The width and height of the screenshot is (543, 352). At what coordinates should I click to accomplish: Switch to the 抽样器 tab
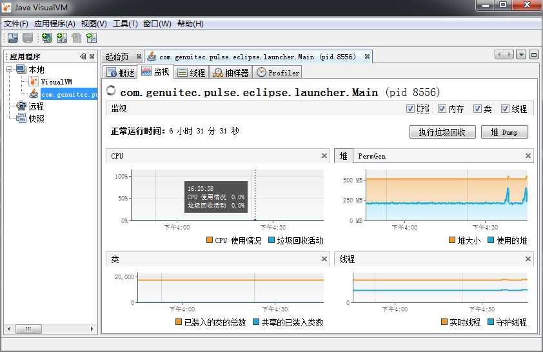coord(231,72)
